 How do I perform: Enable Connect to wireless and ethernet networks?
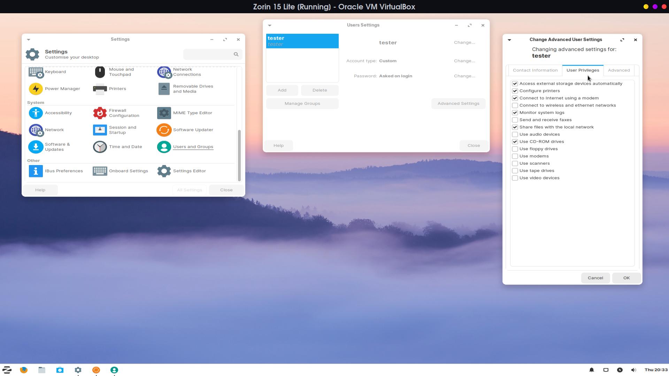(515, 105)
